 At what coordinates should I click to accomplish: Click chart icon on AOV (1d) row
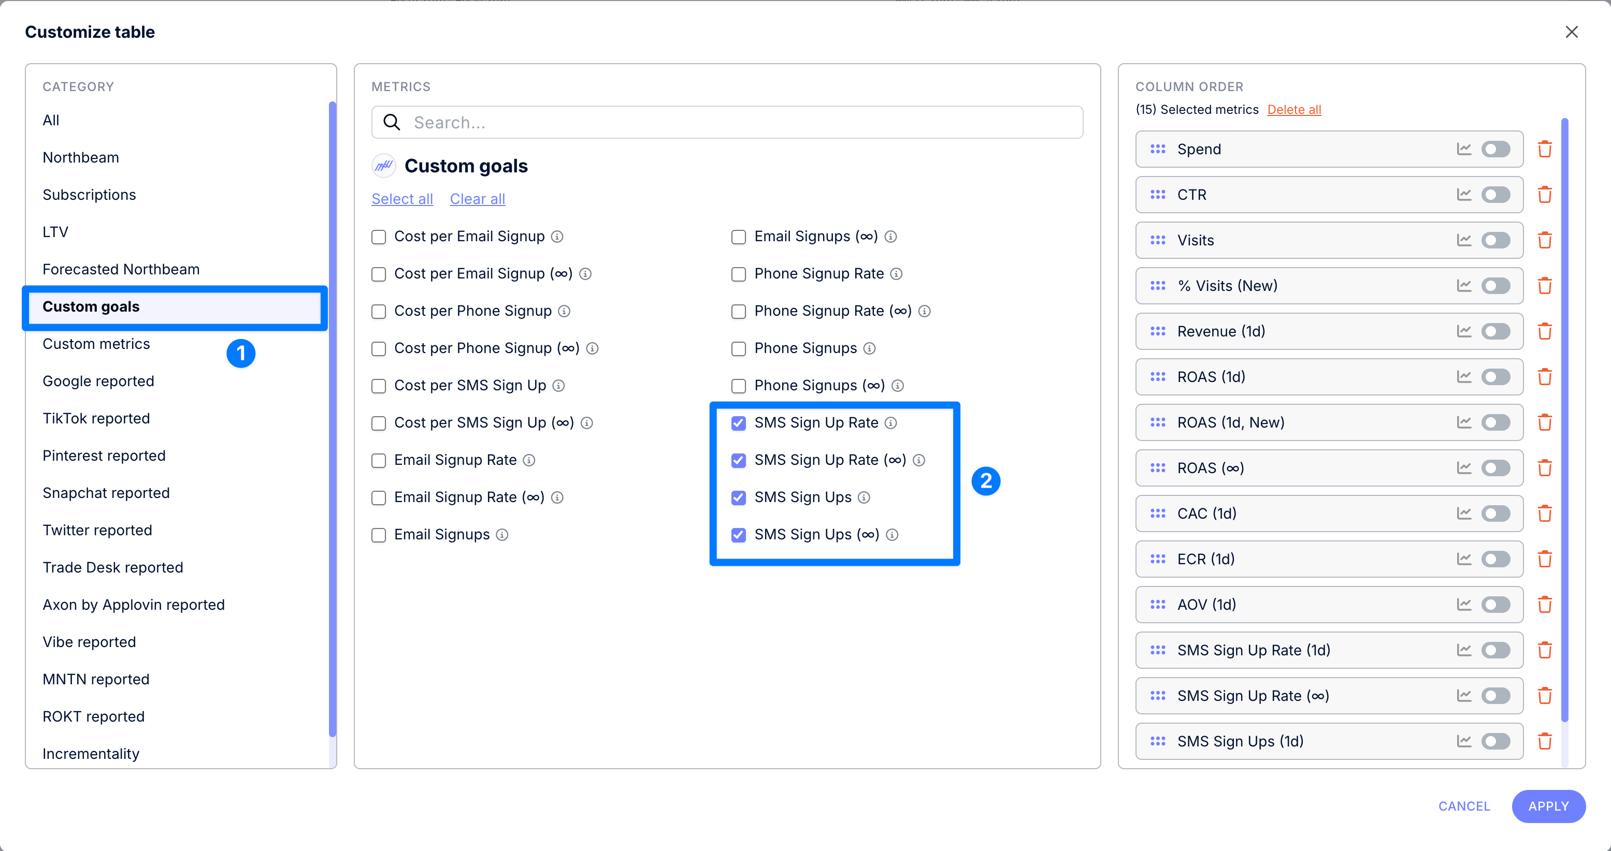[x=1464, y=605]
